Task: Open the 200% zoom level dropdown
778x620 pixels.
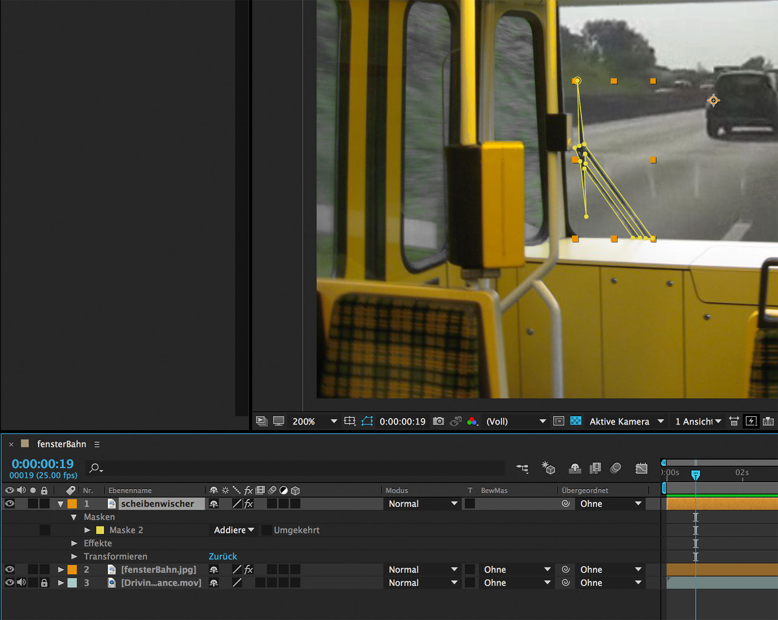Action: point(334,421)
